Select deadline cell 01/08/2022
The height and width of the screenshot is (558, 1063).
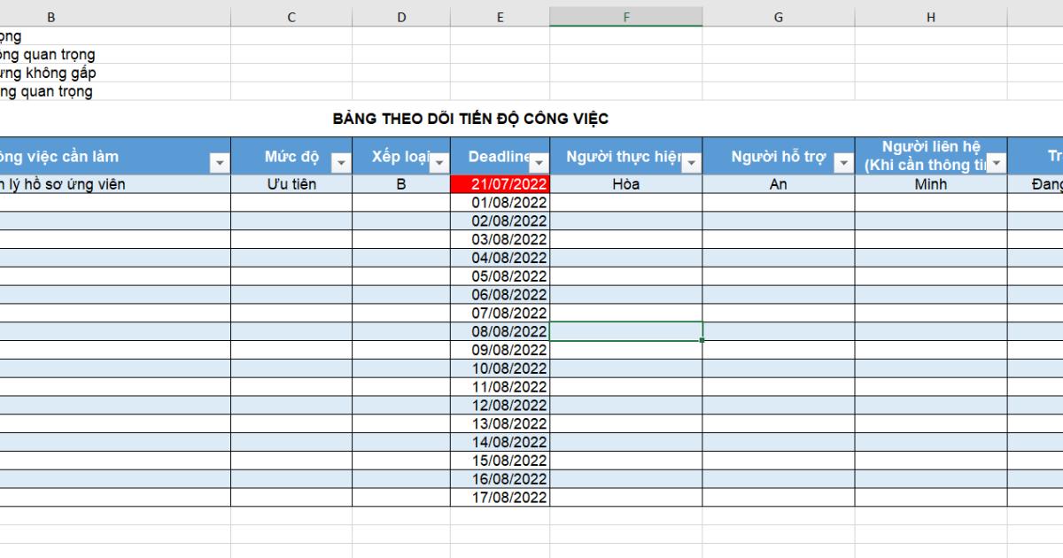[500, 203]
